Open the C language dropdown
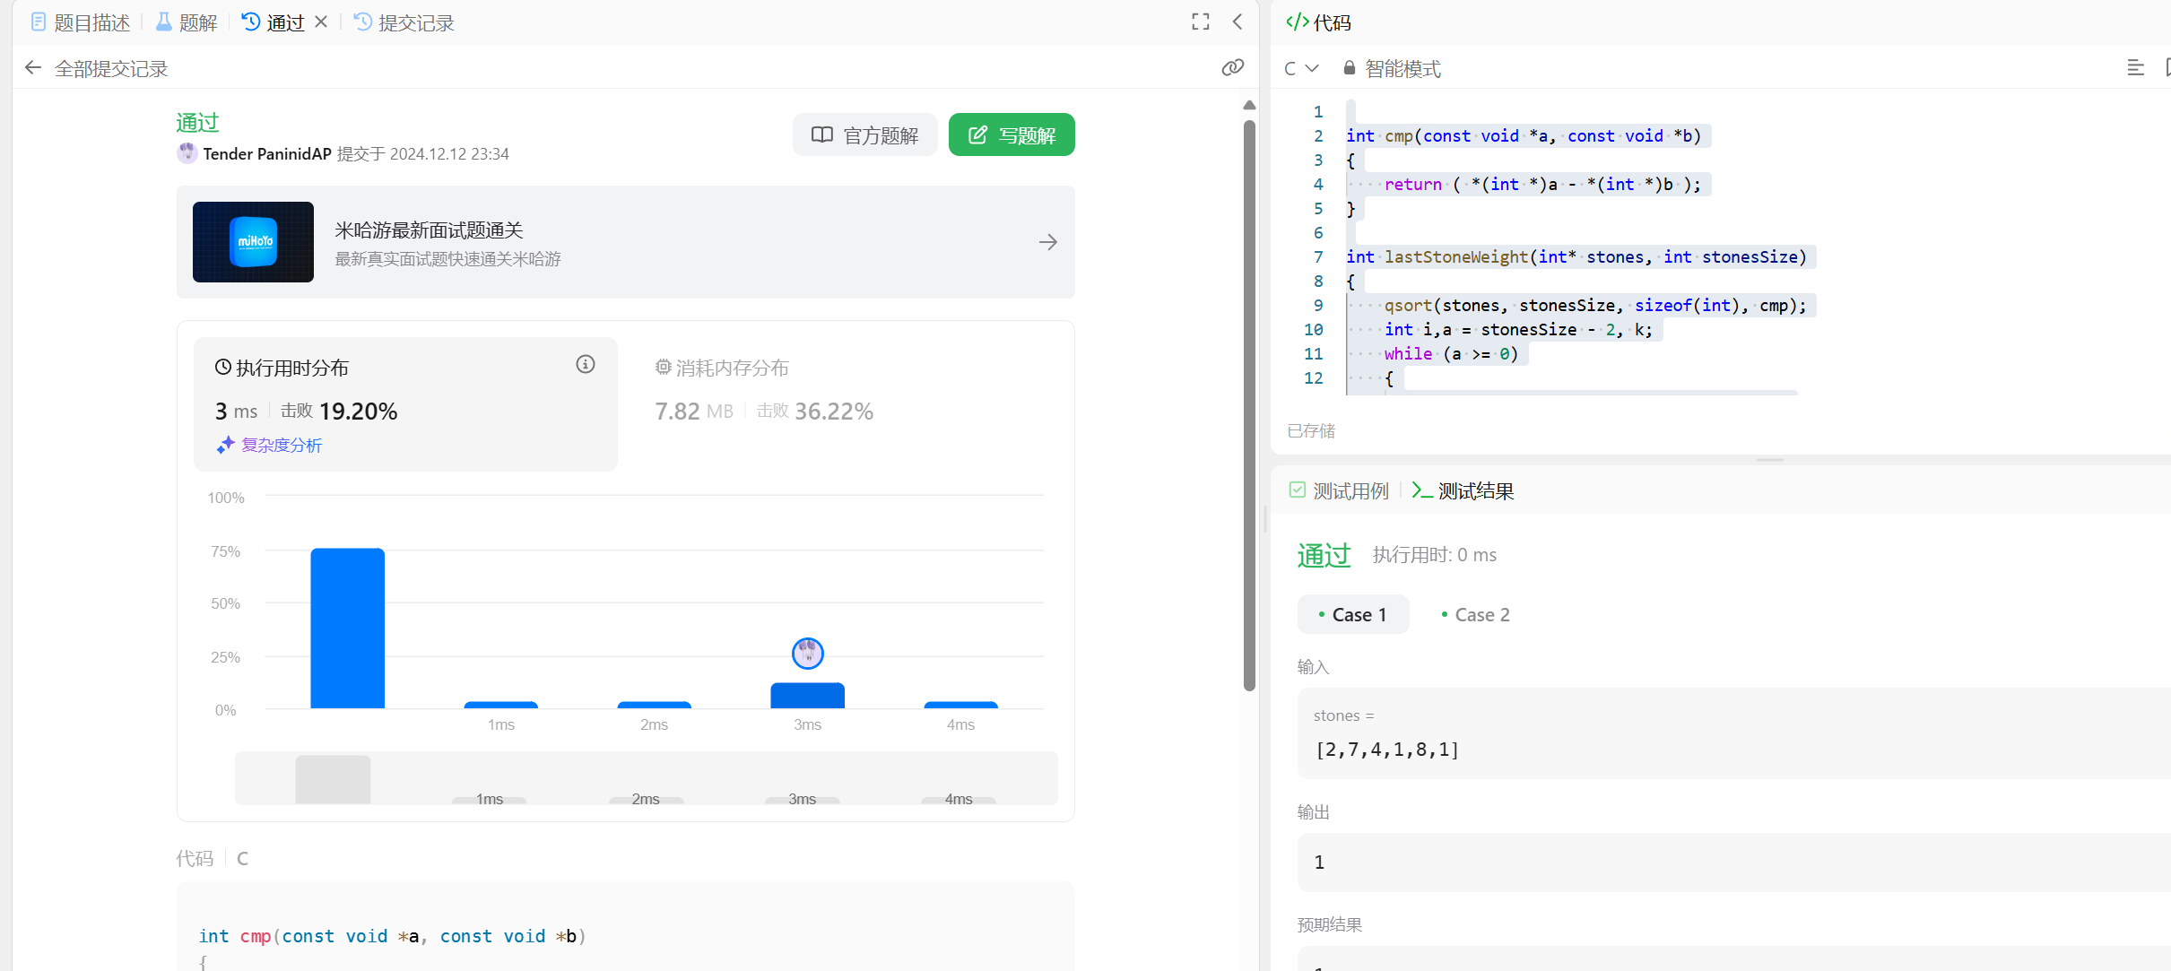 (x=1300, y=68)
